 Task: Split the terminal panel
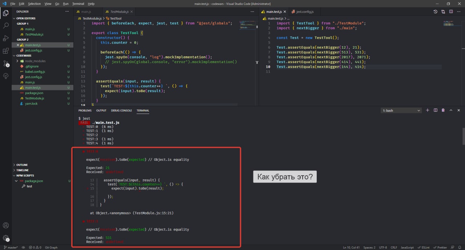click(435, 110)
